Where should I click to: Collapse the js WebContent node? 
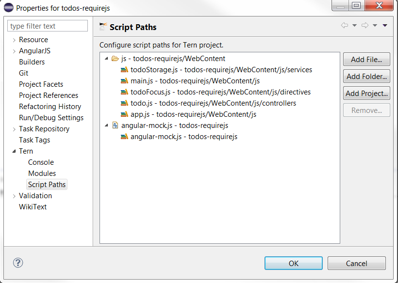coord(106,59)
